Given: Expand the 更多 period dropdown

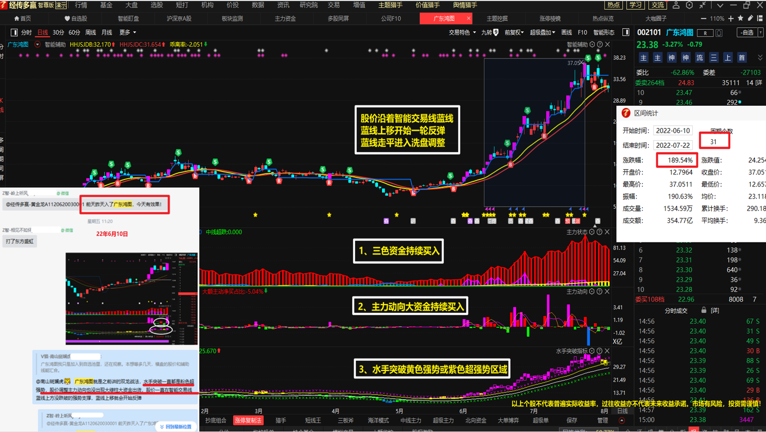Looking at the screenshot, I should [128, 32].
